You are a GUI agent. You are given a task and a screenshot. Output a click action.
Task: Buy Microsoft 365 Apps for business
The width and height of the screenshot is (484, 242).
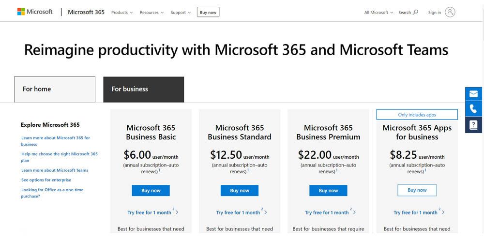417,190
